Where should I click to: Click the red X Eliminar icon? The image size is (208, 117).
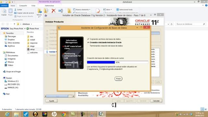tap(53, 11)
